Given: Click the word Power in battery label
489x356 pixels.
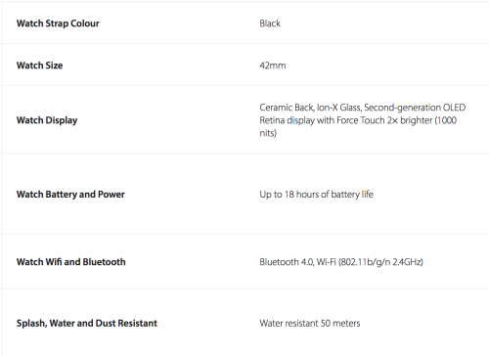Looking at the screenshot, I should 111,195.
